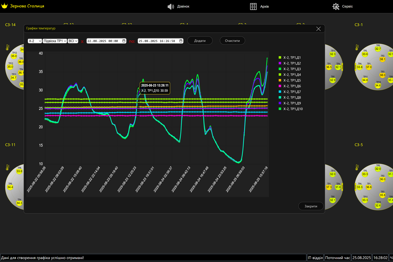Open calendar picker in start date field
Image resolution: width=393 pixels, height=262 pixels.
pyautogui.click(x=124, y=41)
